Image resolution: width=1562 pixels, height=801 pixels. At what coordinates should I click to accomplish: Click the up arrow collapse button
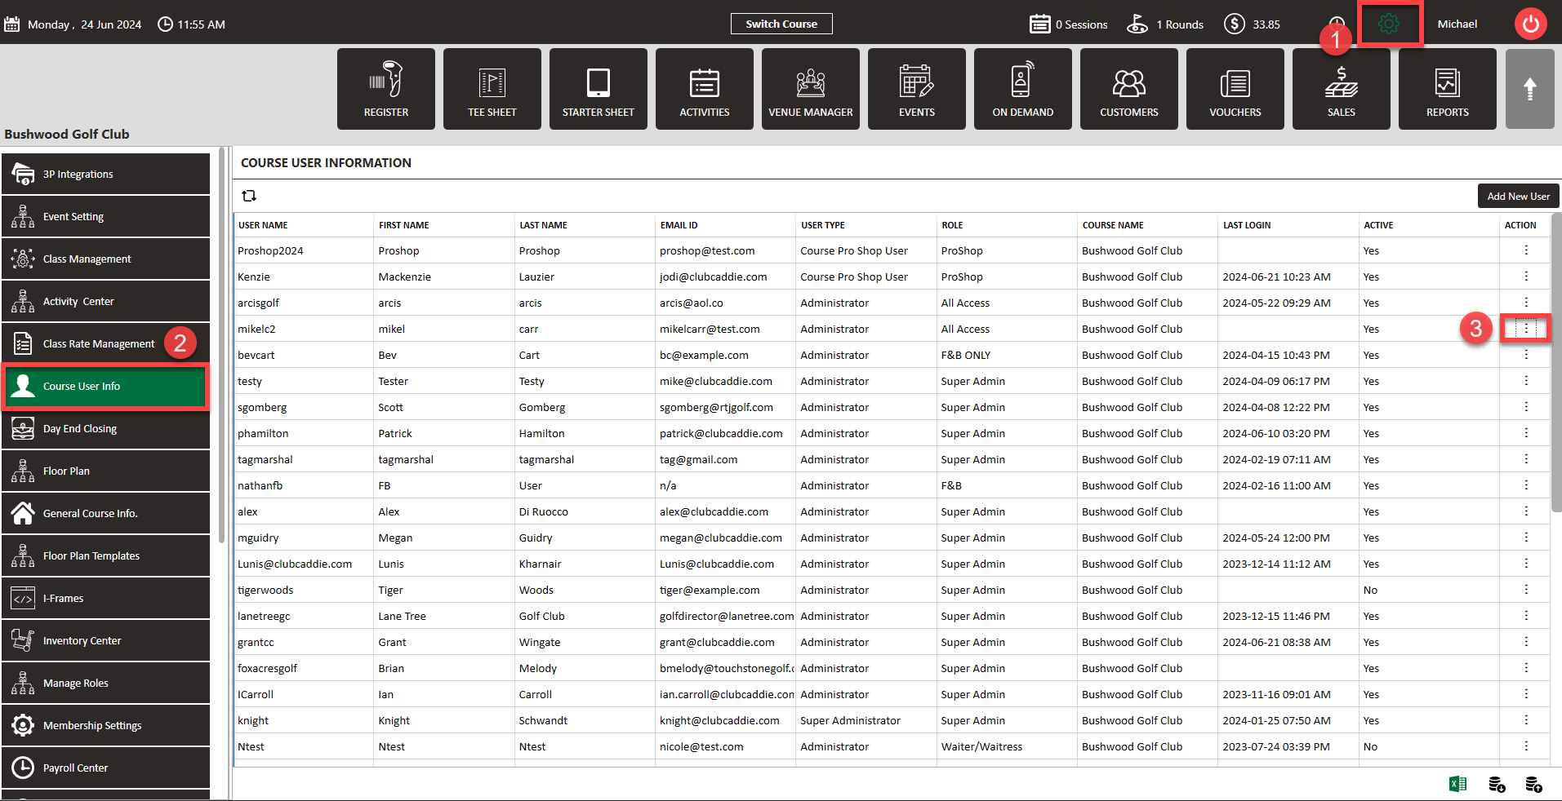[1530, 89]
